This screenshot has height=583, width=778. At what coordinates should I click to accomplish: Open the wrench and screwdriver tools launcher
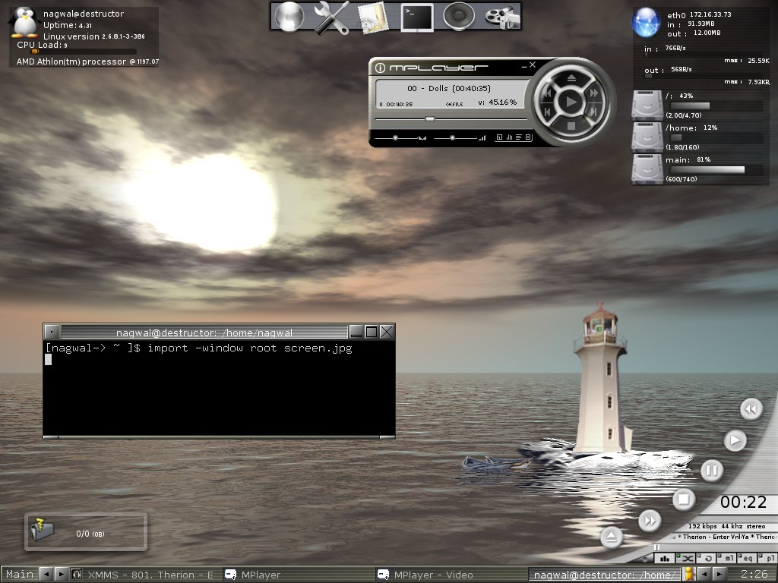click(x=331, y=18)
